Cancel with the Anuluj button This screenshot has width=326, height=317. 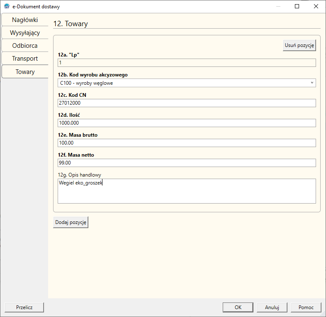(x=272, y=307)
